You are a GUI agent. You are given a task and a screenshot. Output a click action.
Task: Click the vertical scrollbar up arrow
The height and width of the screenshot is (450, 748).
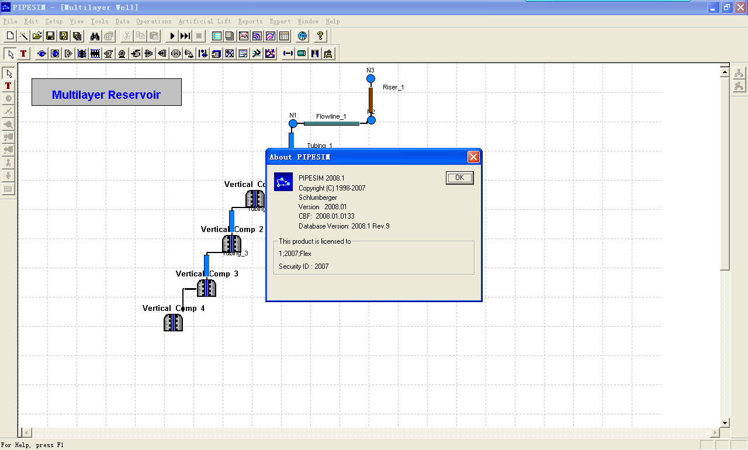pyautogui.click(x=725, y=72)
